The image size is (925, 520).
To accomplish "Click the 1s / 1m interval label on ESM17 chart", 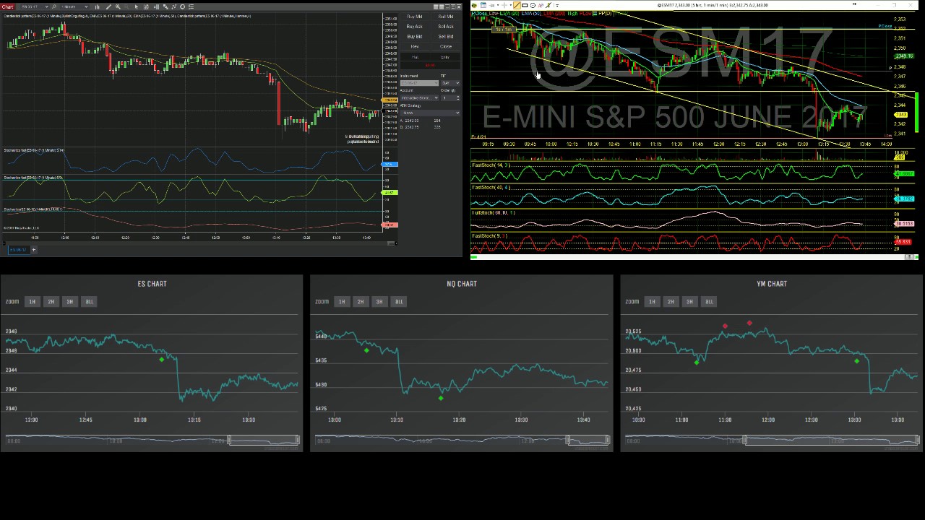I will coord(504,30).
